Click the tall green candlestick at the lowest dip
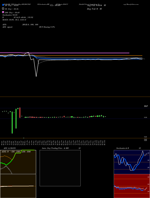This screenshot has height=198, width=150. click(x=12, y=122)
